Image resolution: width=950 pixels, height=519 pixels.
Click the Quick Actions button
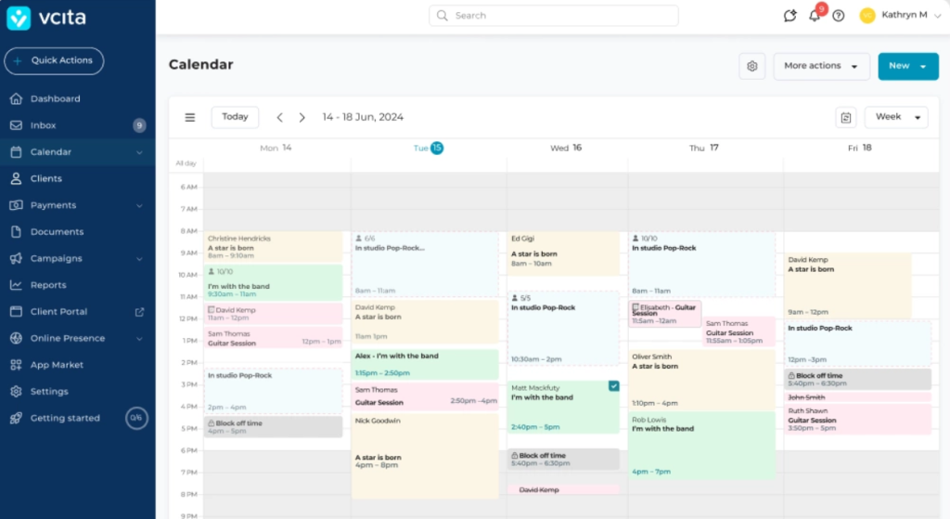click(x=54, y=60)
